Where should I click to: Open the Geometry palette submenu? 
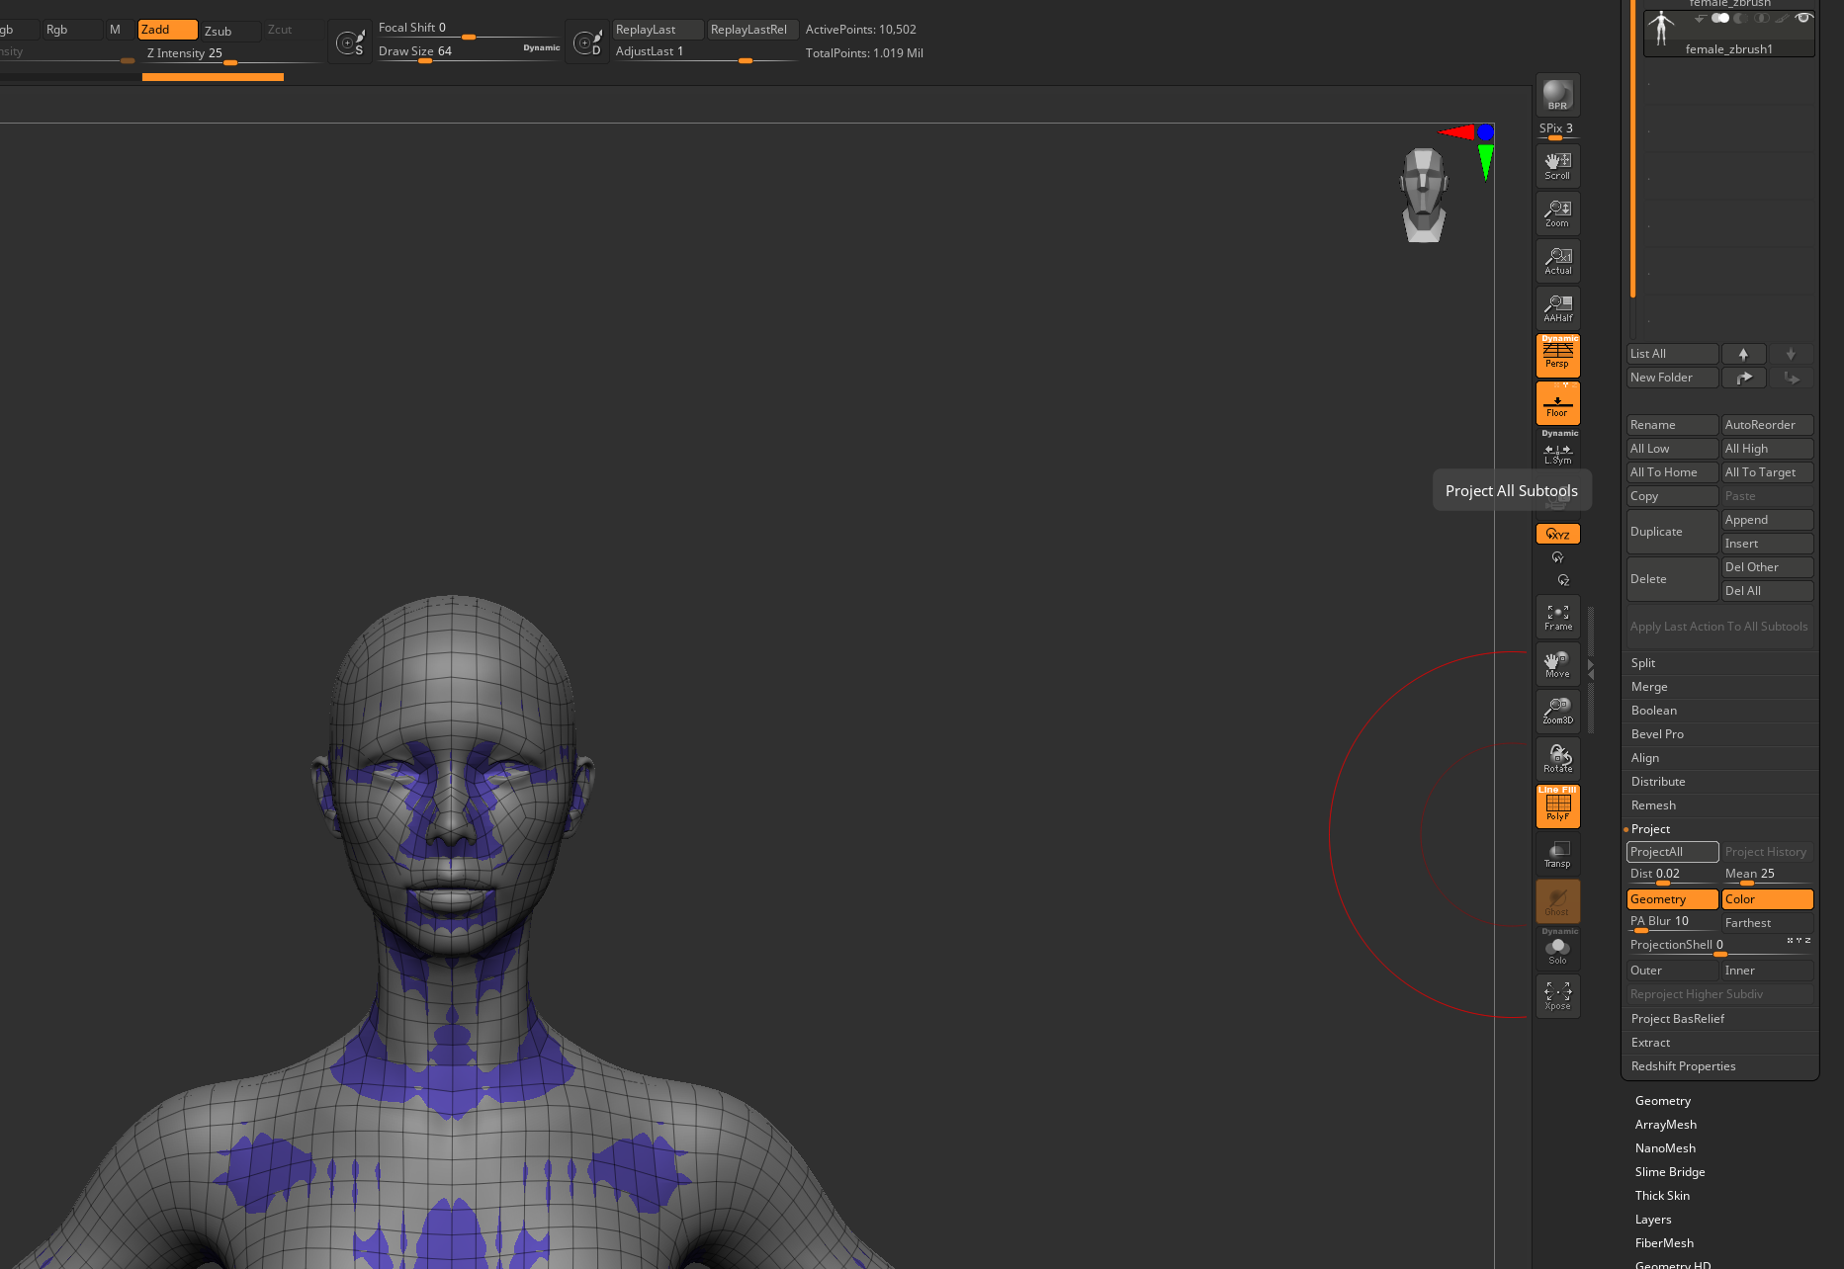coord(1662,1101)
